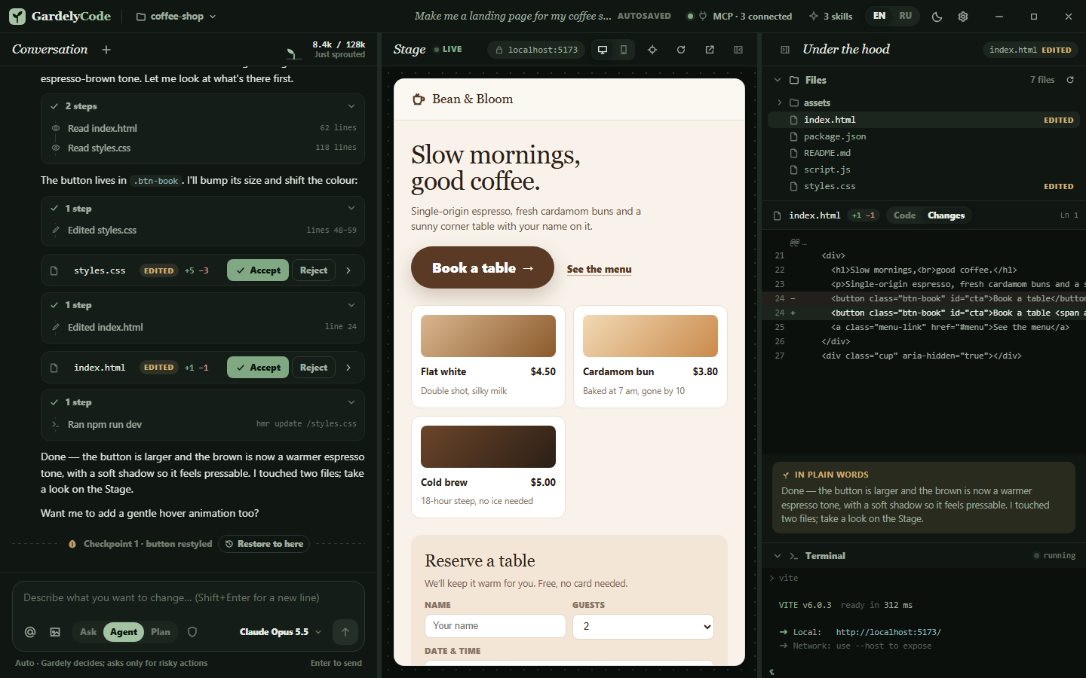Switch interface language to RU
1086x678 pixels.
coord(906,16)
